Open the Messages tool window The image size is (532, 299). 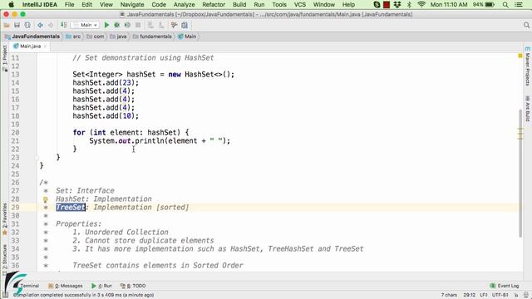click(x=66, y=286)
